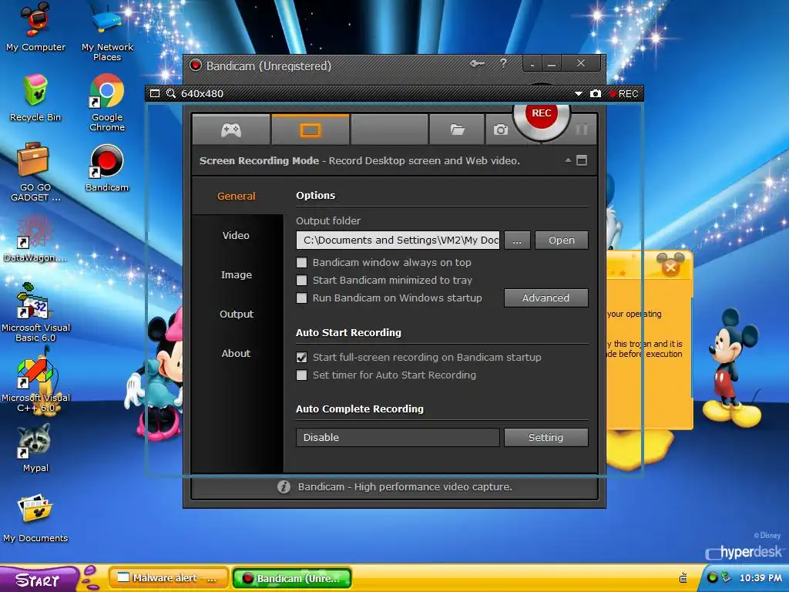
Task: Click the small REC label on capture bar
Action: click(x=624, y=93)
